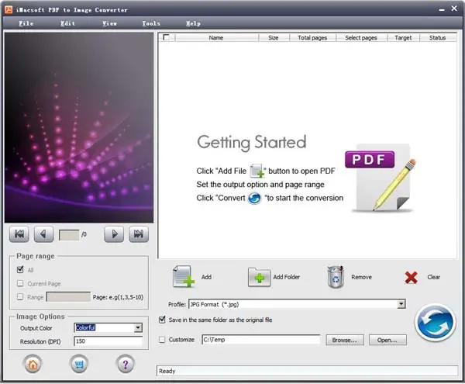Open the help question mark icon

125,364
